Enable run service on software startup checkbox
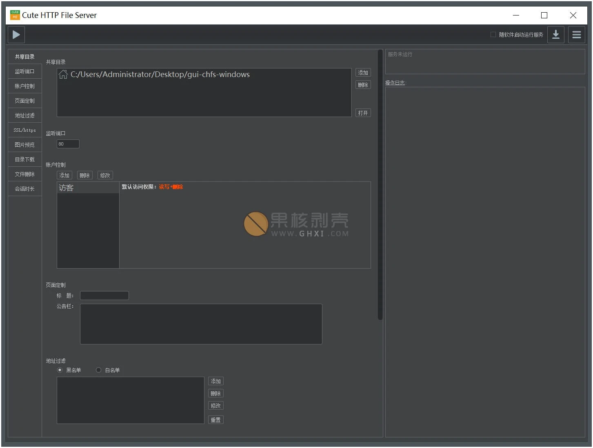Screen dimensions: 593x448 point(493,35)
